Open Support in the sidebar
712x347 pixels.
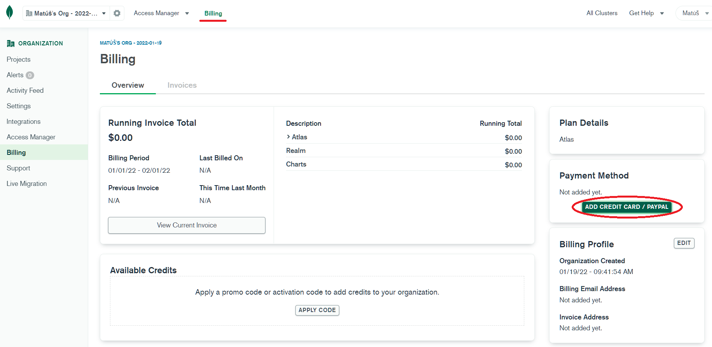(18, 168)
